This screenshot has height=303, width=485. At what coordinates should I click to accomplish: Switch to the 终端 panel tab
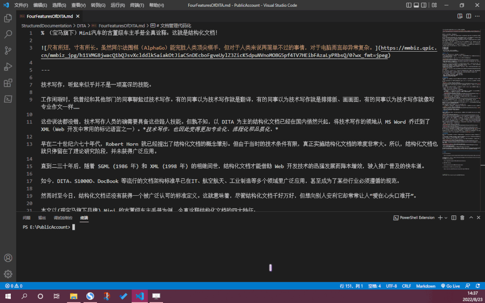tap(84, 218)
